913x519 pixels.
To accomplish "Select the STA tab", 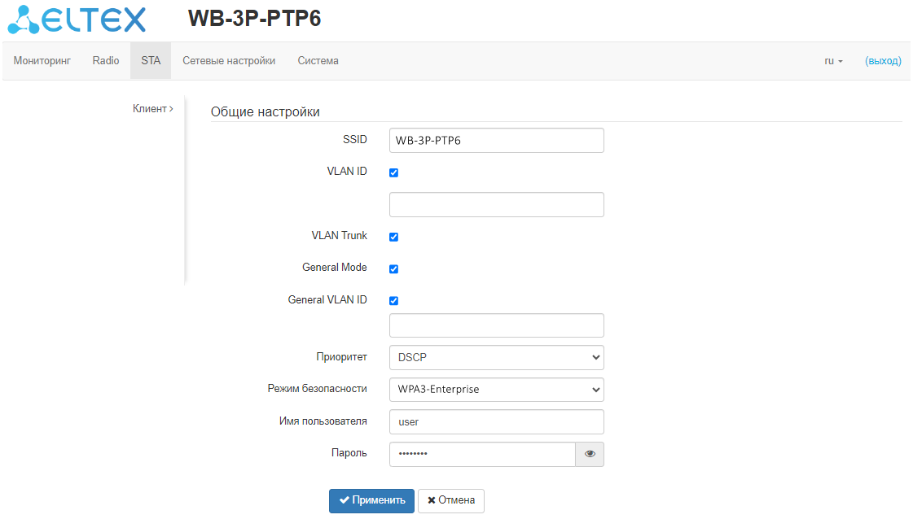I will (151, 61).
